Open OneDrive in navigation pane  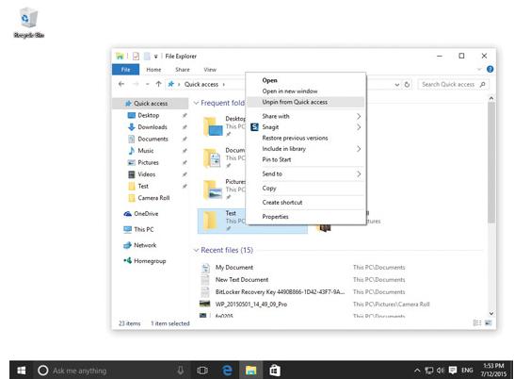(x=146, y=213)
